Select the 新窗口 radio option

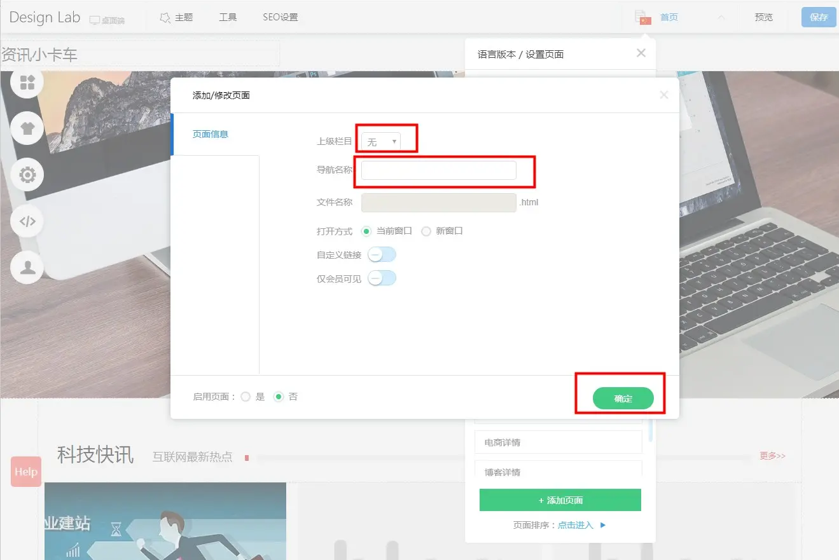click(x=426, y=231)
